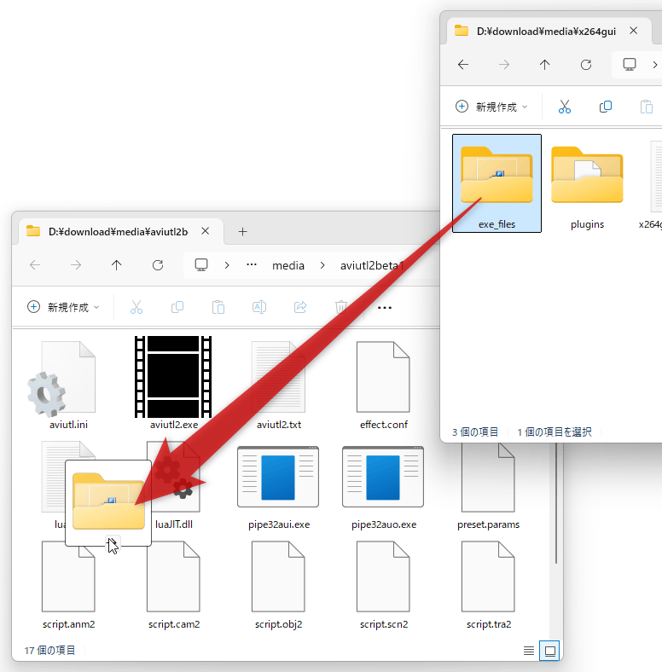
Task: Expand chevron after 'media' breadcrumb
Action: [322, 265]
